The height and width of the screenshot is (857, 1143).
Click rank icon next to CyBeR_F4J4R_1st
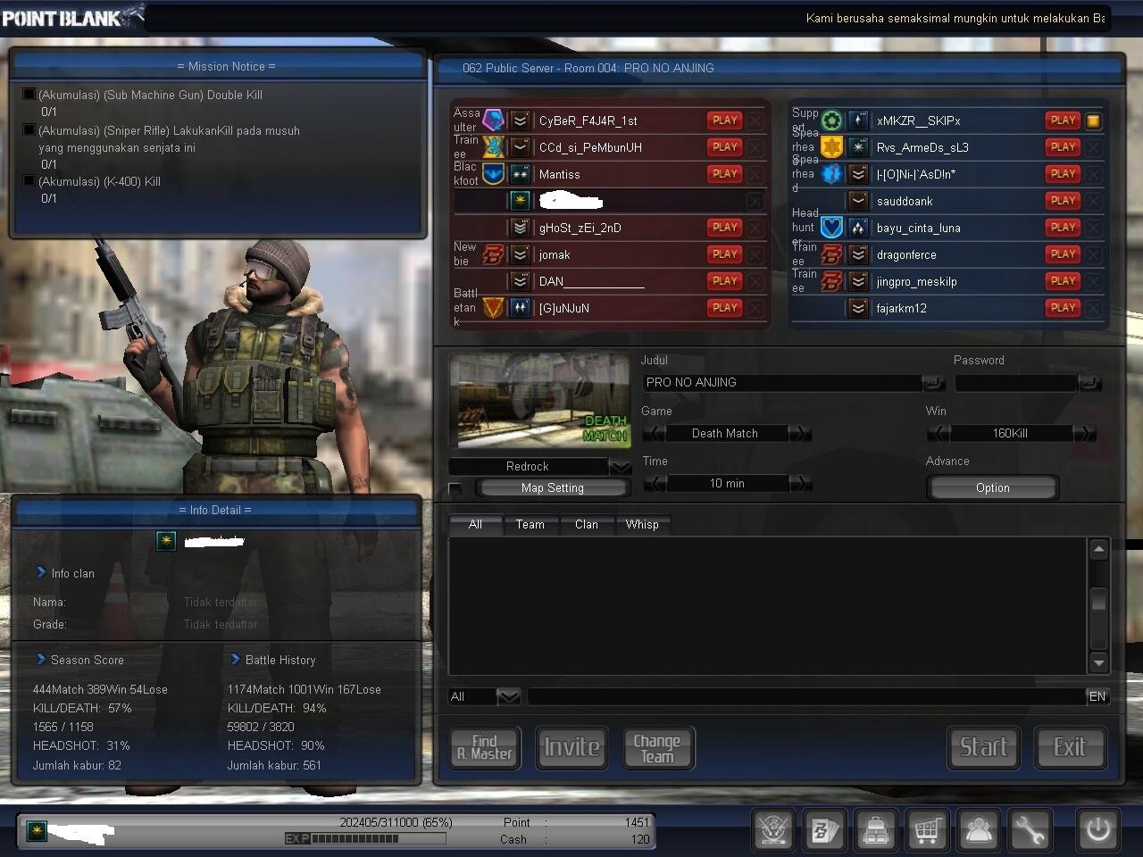pyautogui.click(x=521, y=121)
